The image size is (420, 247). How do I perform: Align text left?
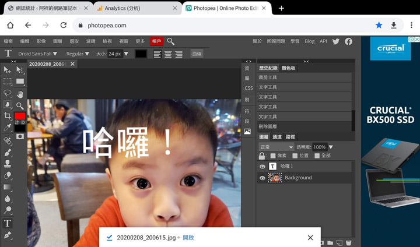point(157,54)
